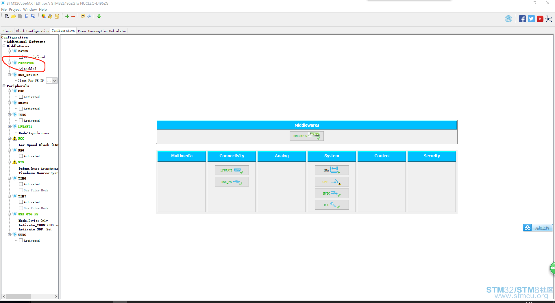Enable the WWDG Activated checkbox

click(x=21, y=241)
